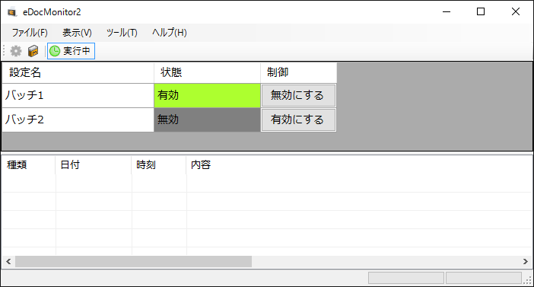Open the ヘルプ(H) menu
This screenshot has width=534, height=287.
(x=170, y=33)
